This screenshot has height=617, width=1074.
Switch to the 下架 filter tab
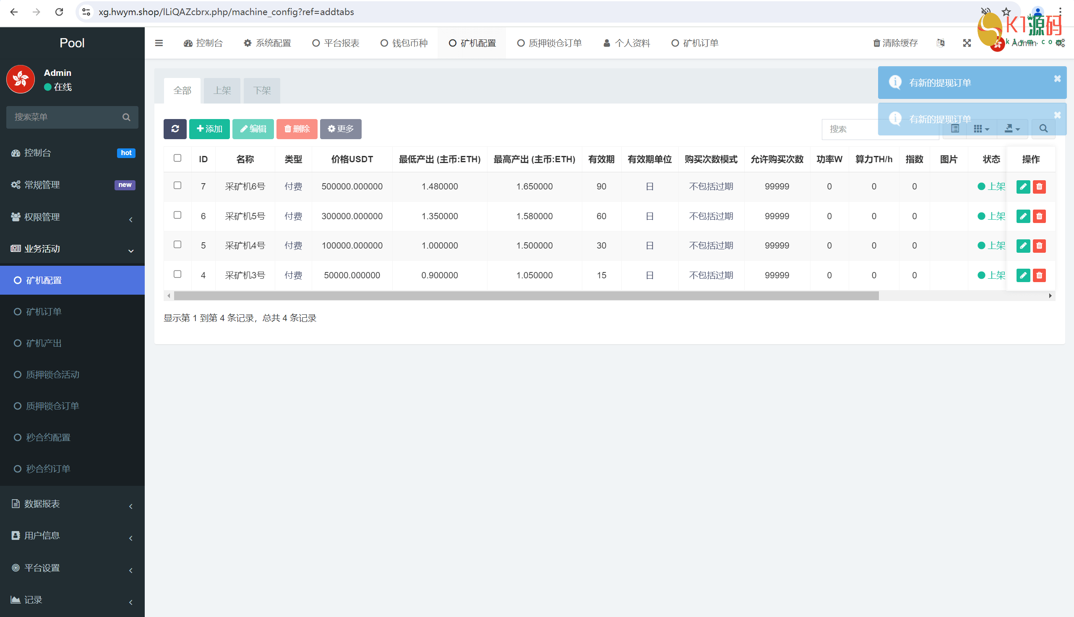pos(262,90)
